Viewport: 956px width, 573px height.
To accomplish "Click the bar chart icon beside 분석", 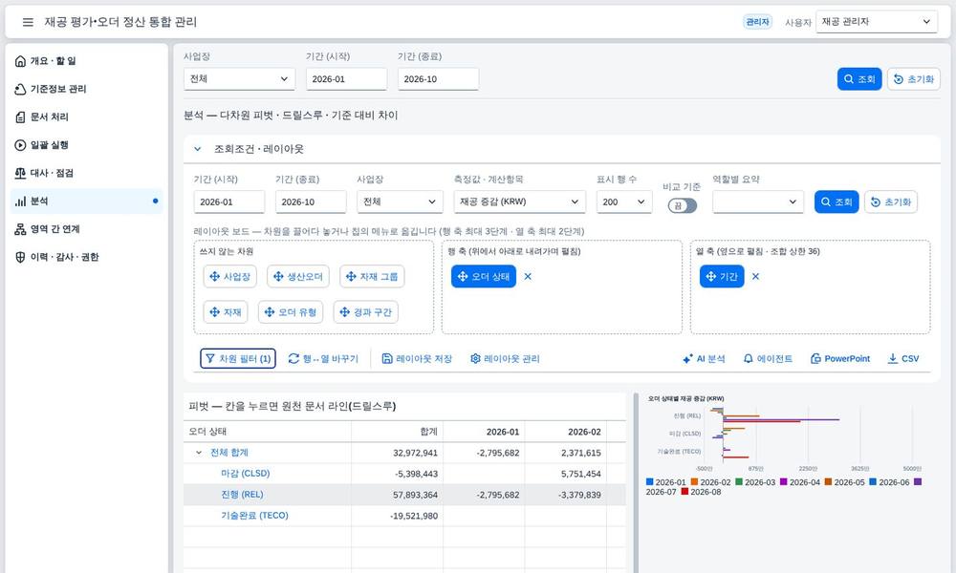I will point(20,201).
